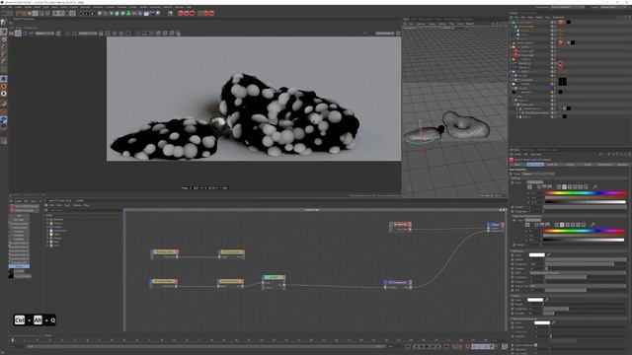Screen dimensions: 632x355
Task: Pick the Pen spline tool beside the Cube icon
Action: tap(106, 13)
